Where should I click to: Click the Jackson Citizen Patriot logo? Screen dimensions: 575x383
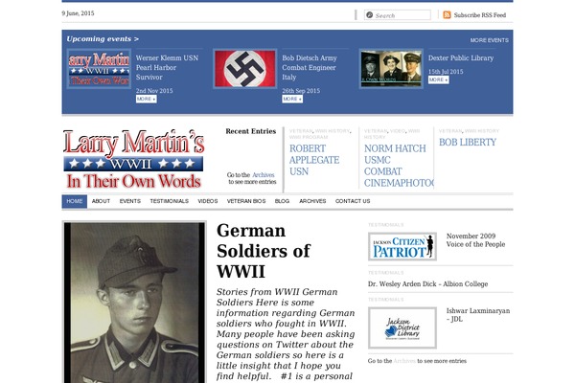point(402,247)
